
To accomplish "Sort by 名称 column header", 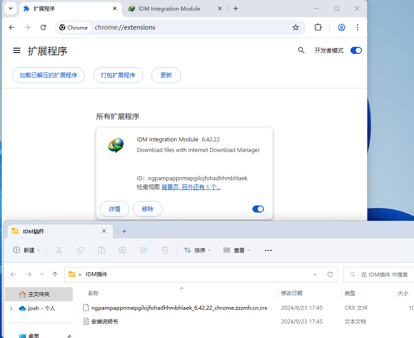I will [x=93, y=293].
